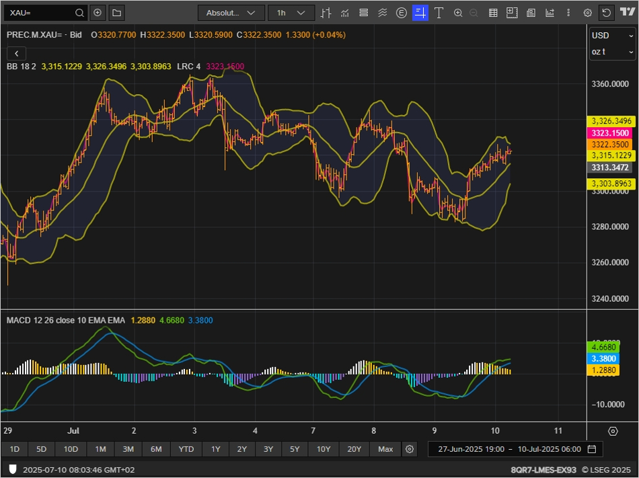
Task: Open the folder icon for saved charts
Action: 116,13
